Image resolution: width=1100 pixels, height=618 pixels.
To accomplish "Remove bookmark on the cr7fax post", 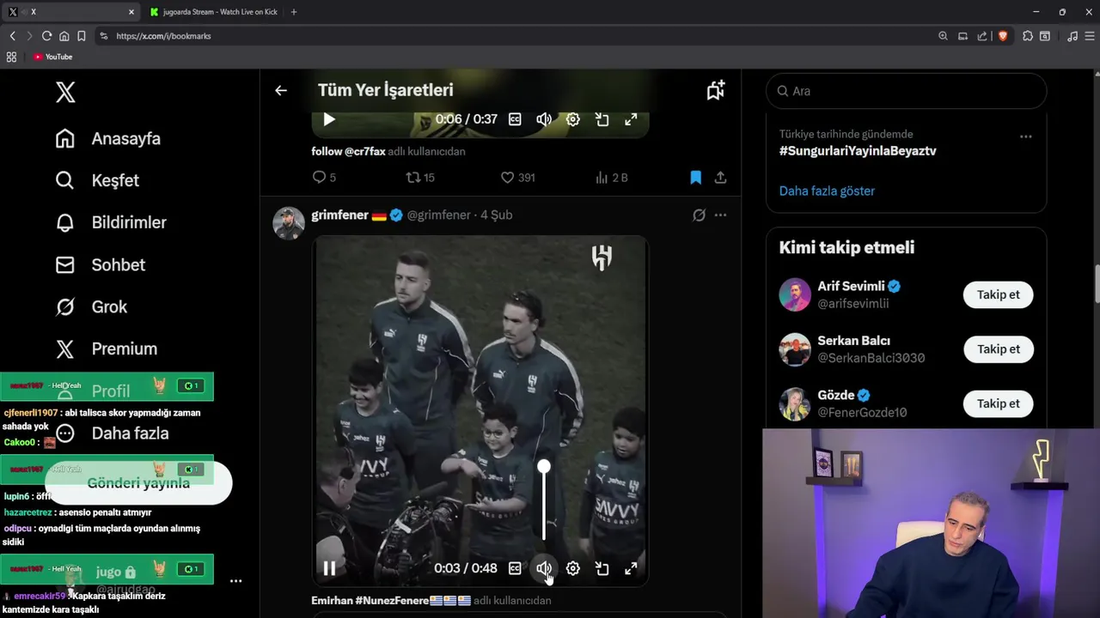I will click(x=695, y=178).
